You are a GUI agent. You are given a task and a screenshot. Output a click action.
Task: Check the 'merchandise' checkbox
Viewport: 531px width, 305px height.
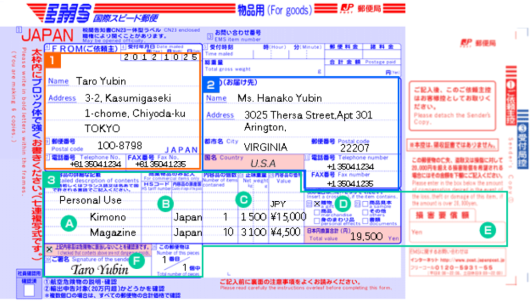pos(316,212)
